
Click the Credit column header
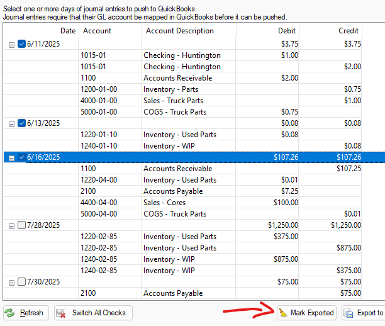[349, 31]
